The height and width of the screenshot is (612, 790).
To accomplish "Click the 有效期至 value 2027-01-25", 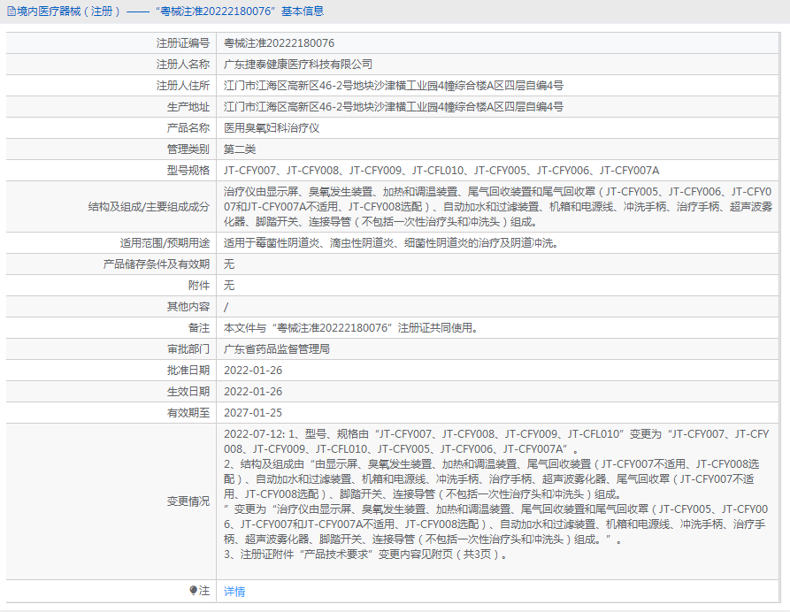I will (x=253, y=412).
